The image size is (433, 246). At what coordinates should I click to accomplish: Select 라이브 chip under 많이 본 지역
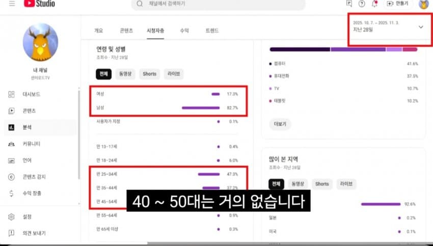click(346, 184)
